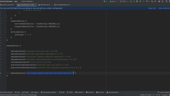Close the AndroidManifest.xml tab
Viewport: 170px width, 96px height.
(71, 5)
